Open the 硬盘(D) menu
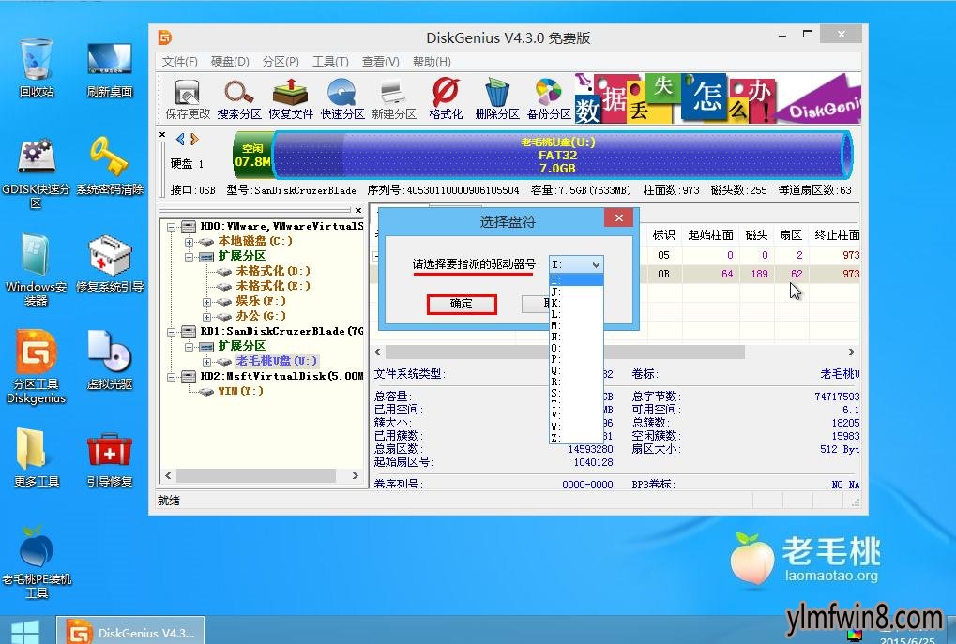Image resolution: width=956 pixels, height=644 pixels. (x=230, y=62)
